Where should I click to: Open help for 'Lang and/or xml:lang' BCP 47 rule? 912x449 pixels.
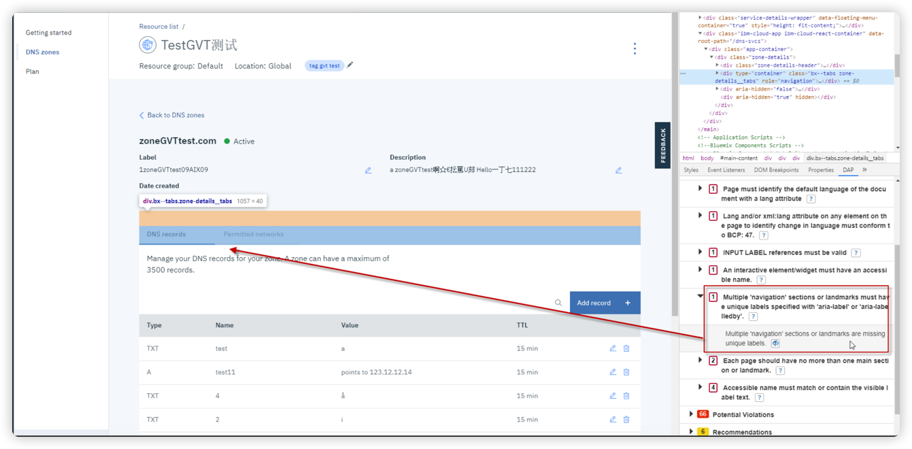[x=764, y=235]
